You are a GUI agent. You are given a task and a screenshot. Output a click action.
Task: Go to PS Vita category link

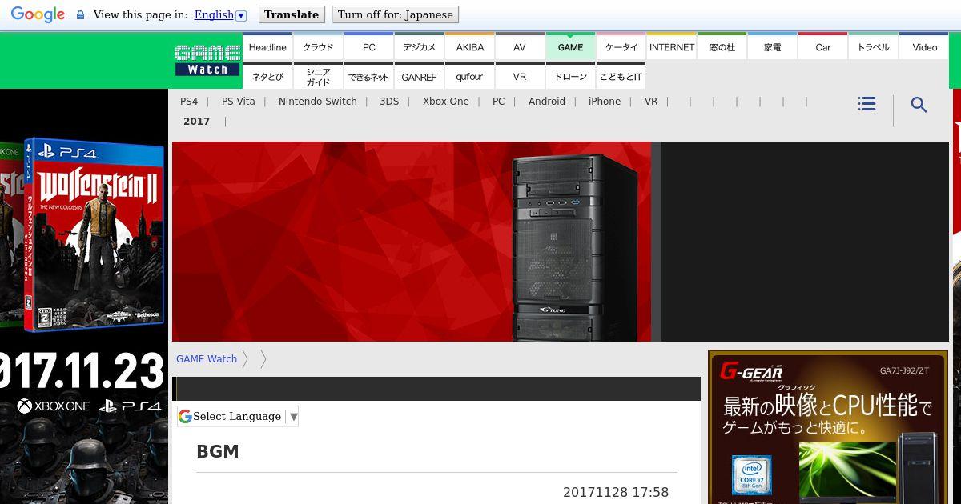pos(239,102)
